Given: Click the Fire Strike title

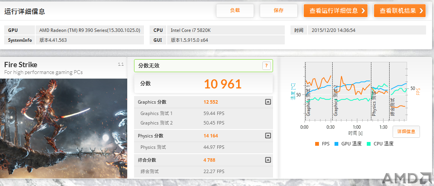Looking at the screenshot, I should point(21,65).
